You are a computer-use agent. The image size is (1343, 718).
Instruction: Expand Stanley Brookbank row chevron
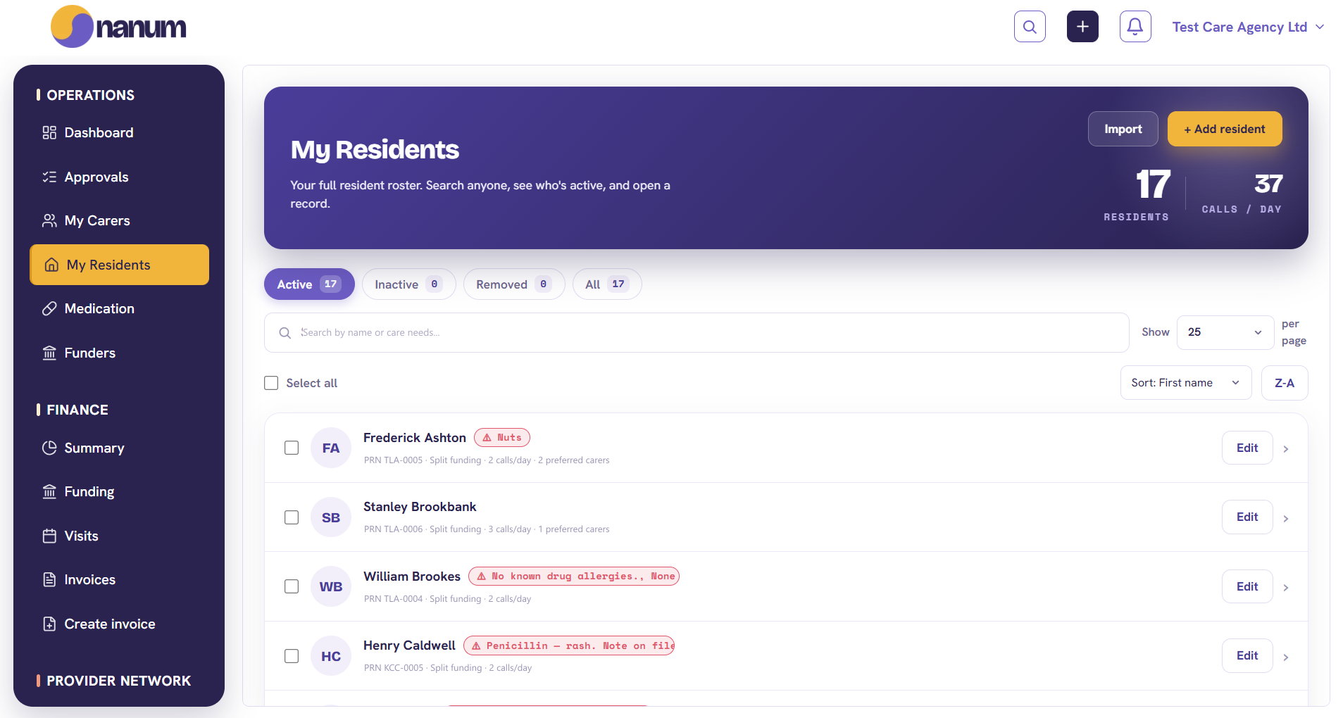pos(1286,518)
